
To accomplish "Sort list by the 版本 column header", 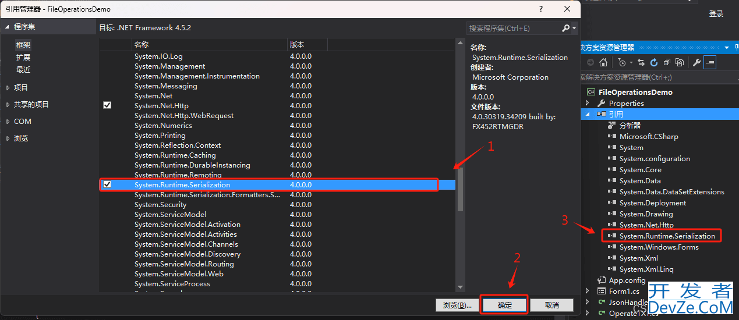I will (x=307, y=44).
